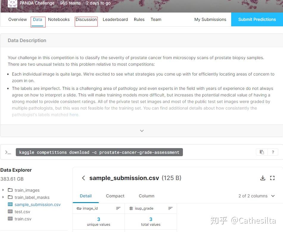Click the 3 total values cell
The image size is (283, 232).
[151, 222]
